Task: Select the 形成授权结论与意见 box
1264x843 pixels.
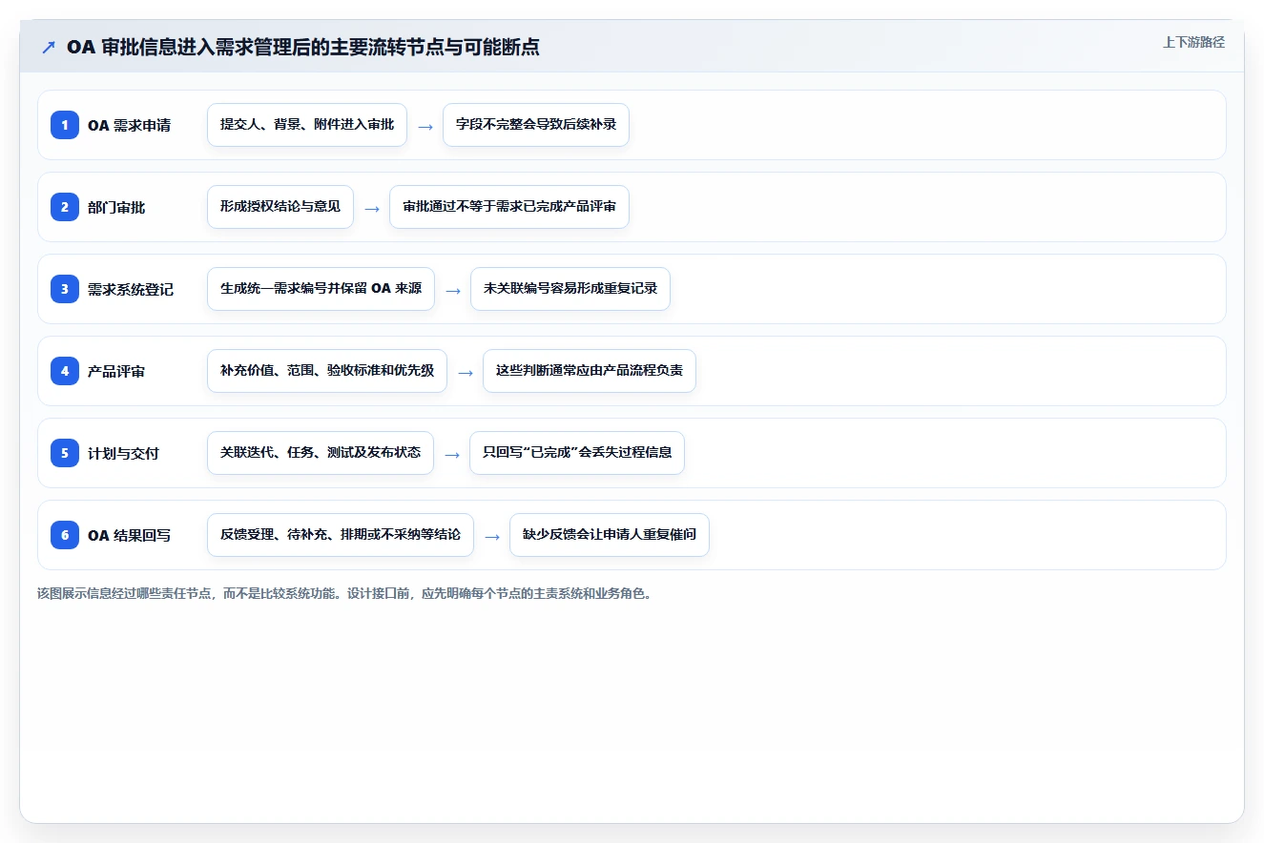Action: 280,207
